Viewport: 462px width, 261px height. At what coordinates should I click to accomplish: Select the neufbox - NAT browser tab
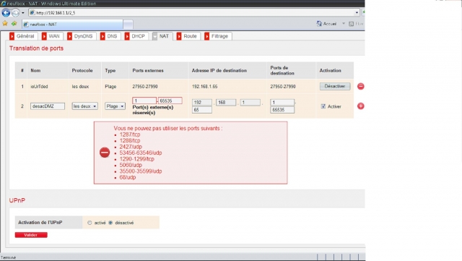coord(72,24)
